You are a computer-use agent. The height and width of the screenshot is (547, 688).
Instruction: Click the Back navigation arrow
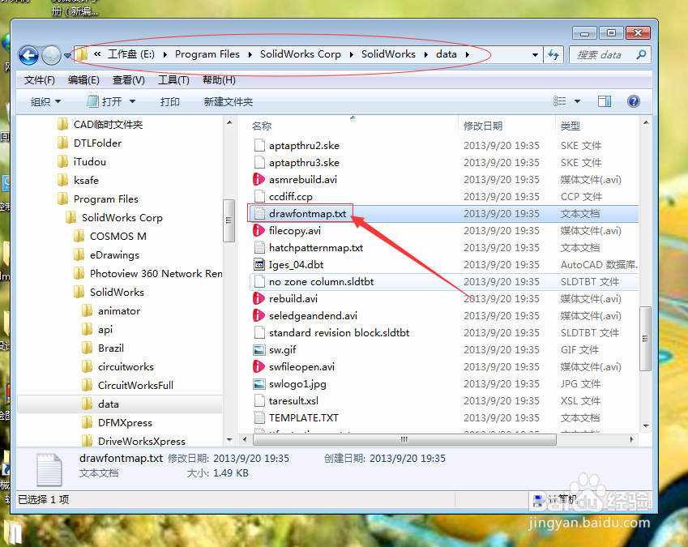coord(28,55)
